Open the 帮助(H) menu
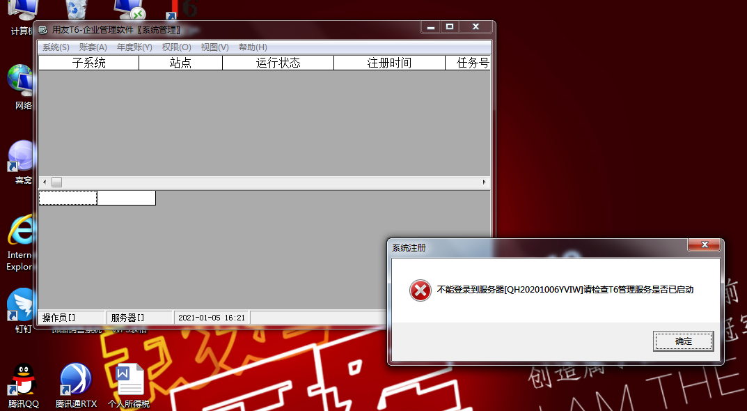This screenshot has width=747, height=411. [x=253, y=47]
